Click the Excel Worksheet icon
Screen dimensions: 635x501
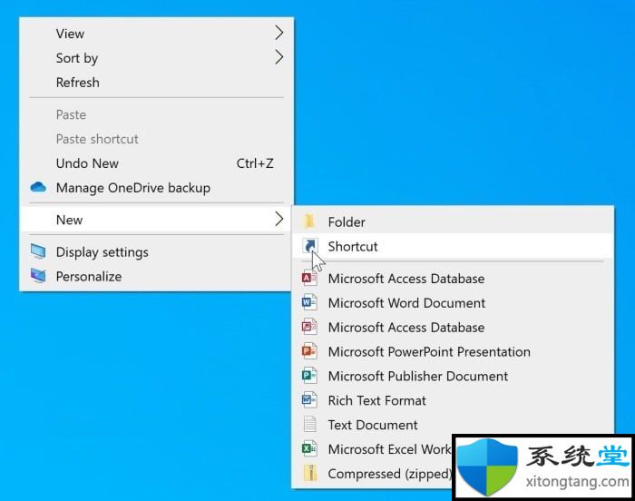tap(310, 448)
